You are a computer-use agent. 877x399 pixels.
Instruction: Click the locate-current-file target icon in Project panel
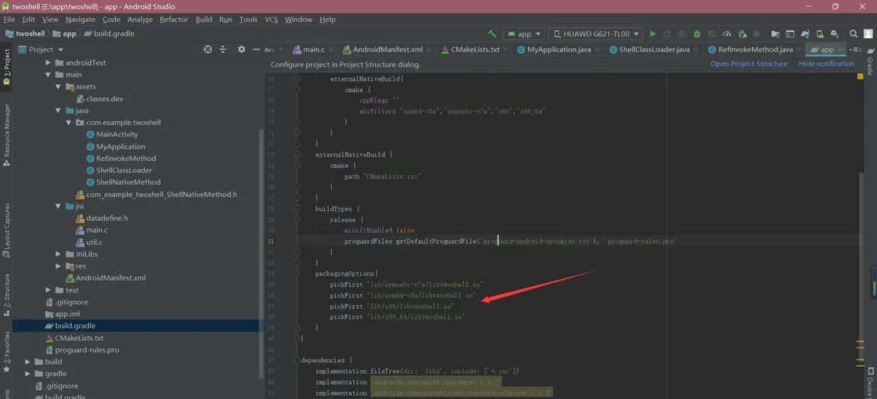(x=208, y=49)
